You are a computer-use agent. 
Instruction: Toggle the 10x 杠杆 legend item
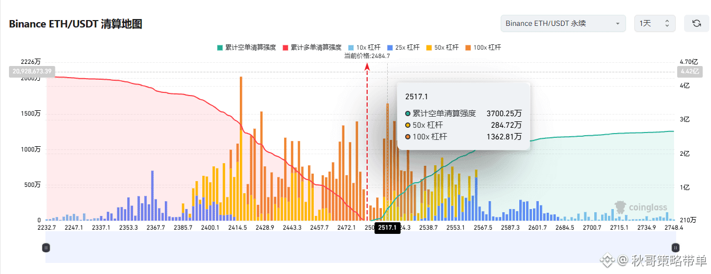click(364, 48)
